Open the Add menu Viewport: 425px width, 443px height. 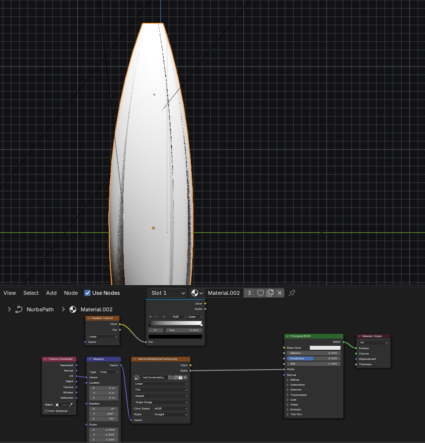tap(51, 293)
